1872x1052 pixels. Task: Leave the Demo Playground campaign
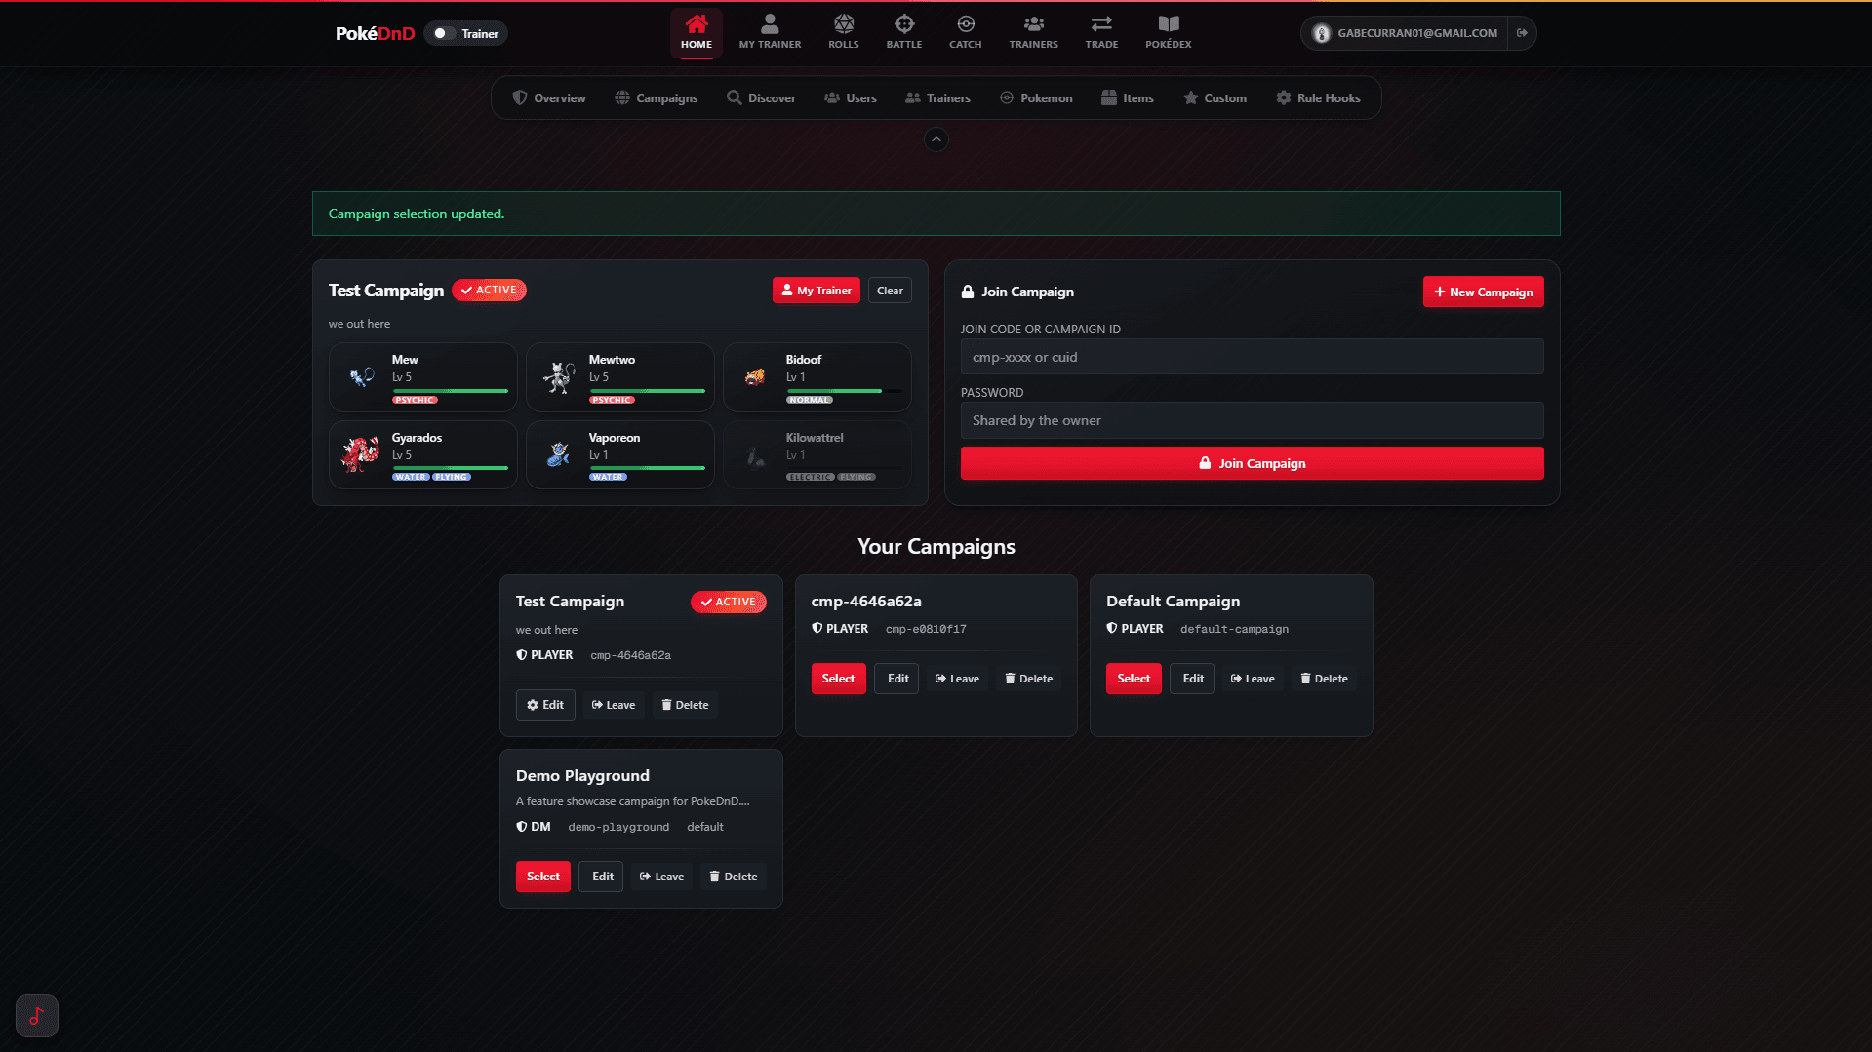point(661,877)
